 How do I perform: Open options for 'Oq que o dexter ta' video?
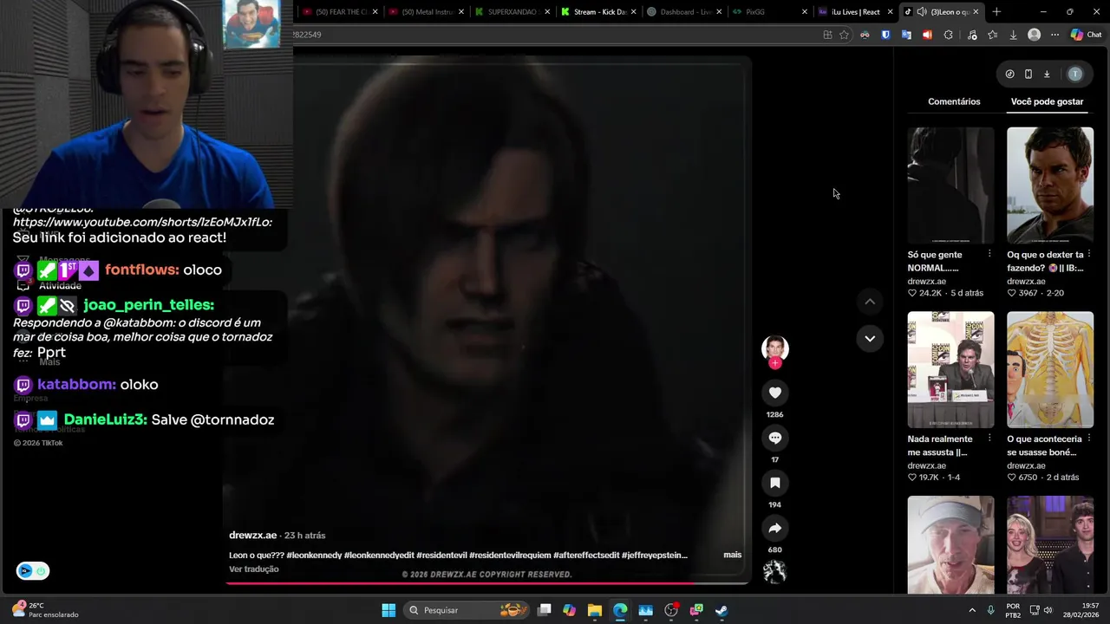point(1089,254)
